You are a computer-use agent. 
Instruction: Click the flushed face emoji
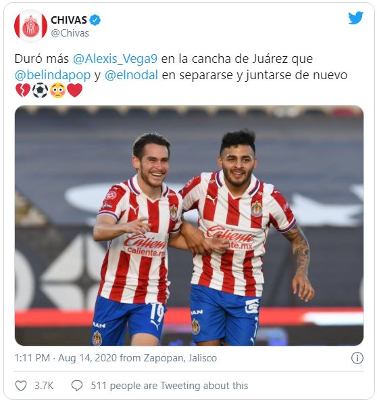pos(57,91)
